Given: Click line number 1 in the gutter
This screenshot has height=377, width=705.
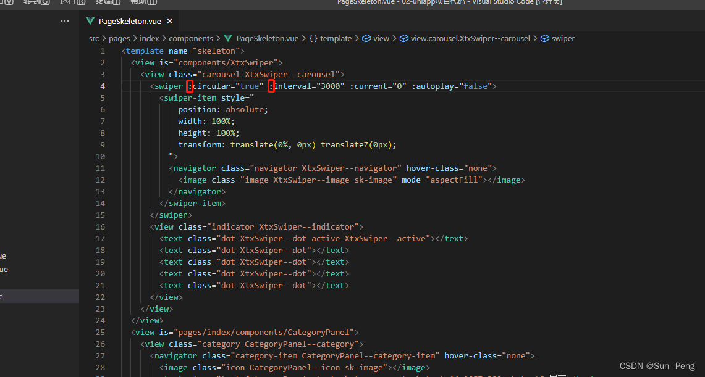Looking at the screenshot, I should pyautogui.click(x=103, y=51).
